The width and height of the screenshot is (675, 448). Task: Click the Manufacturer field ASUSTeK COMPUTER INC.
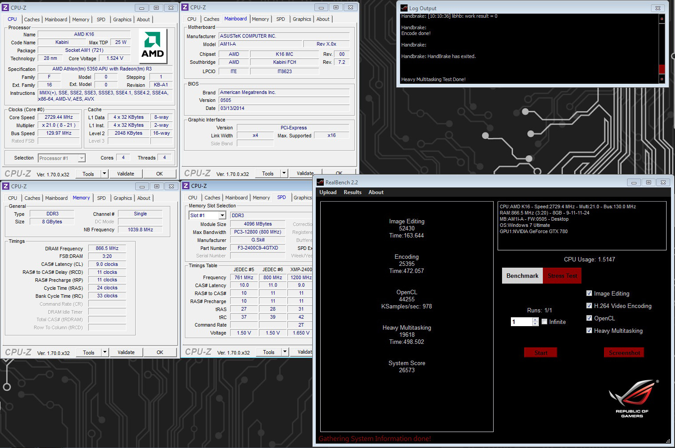tap(284, 36)
